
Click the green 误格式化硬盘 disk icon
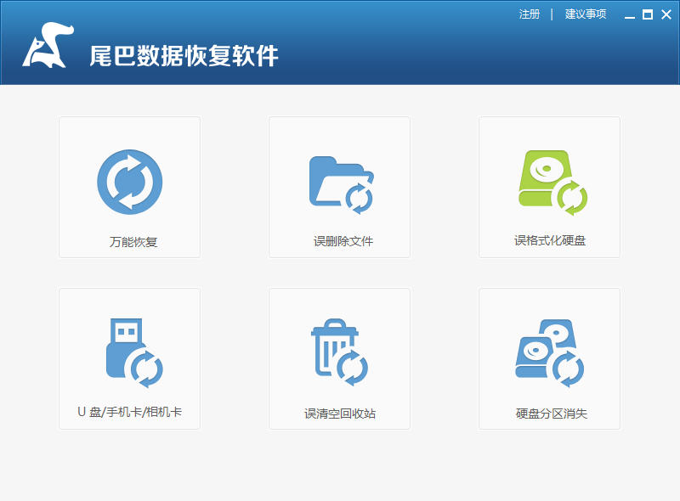pos(553,183)
